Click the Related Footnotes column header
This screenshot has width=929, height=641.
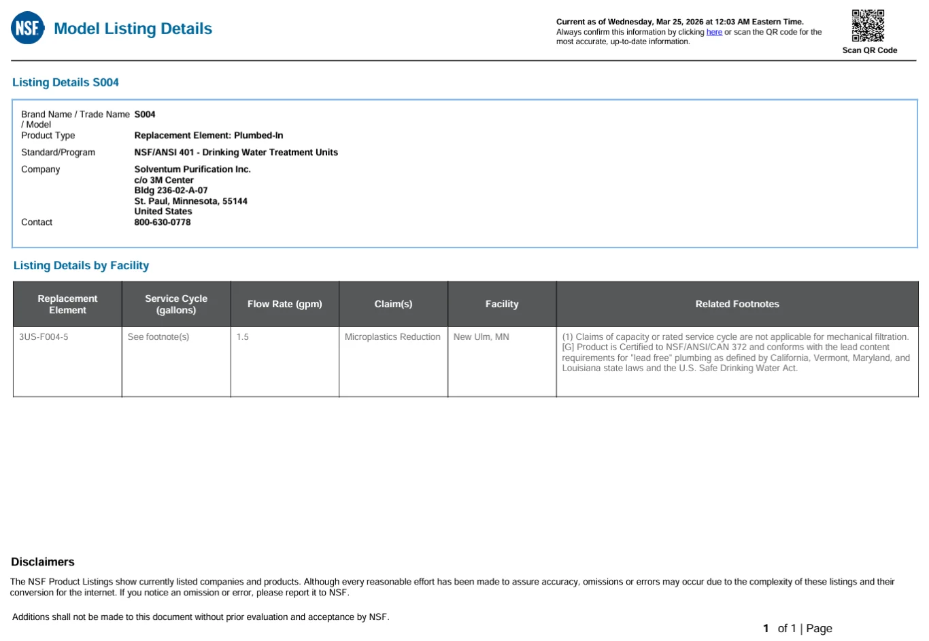point(737,304)
